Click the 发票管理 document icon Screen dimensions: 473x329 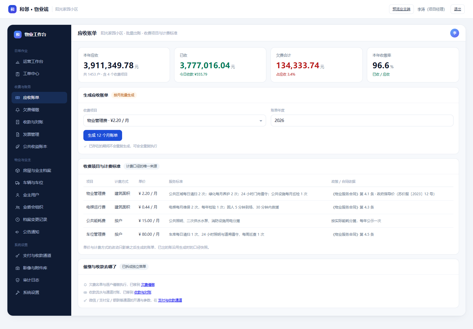(x=17, y=135)
